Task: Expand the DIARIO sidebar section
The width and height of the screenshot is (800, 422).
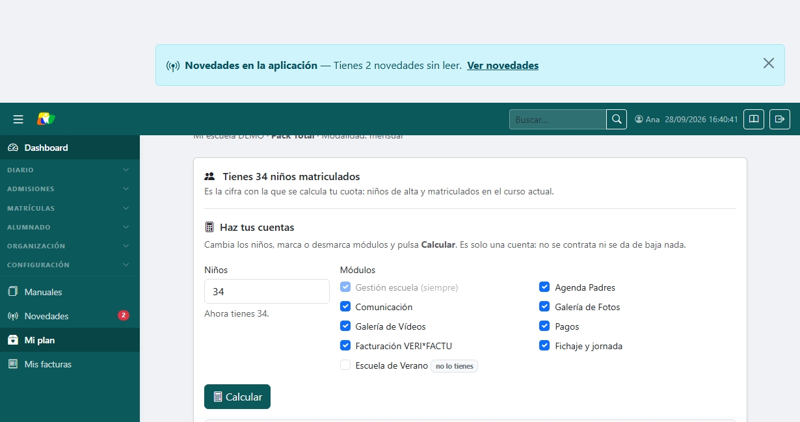Action: pos(70,170)
